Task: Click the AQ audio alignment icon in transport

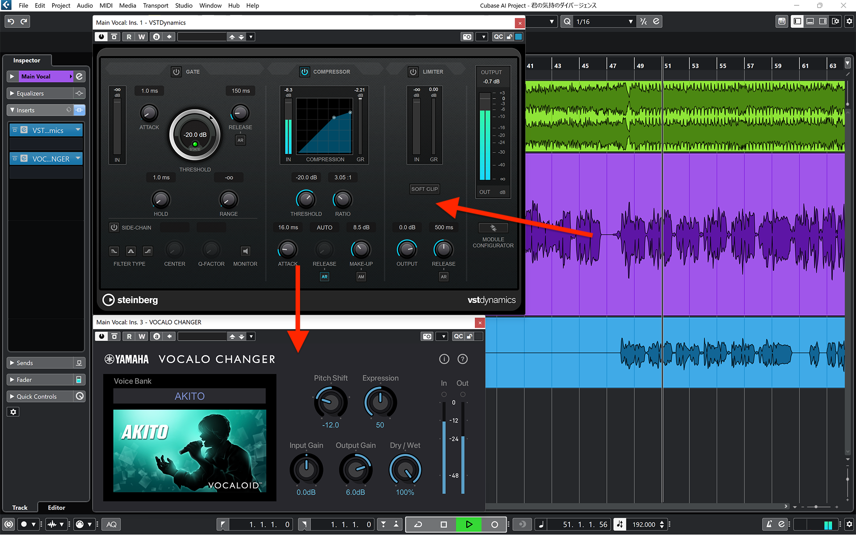Action: coord(111,524)
